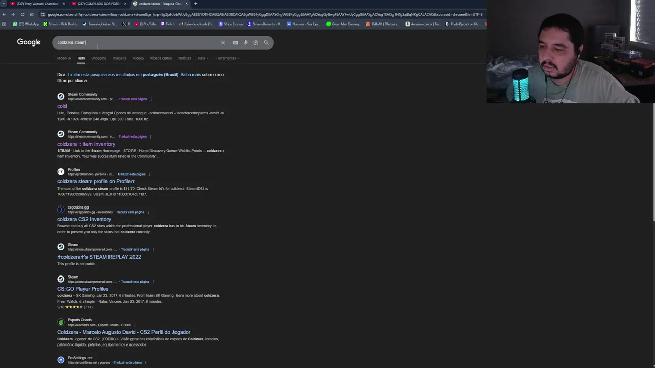Open the Stripe Express bookmark
The height and width of the screenshot is (368, 655).
point(231,24)
